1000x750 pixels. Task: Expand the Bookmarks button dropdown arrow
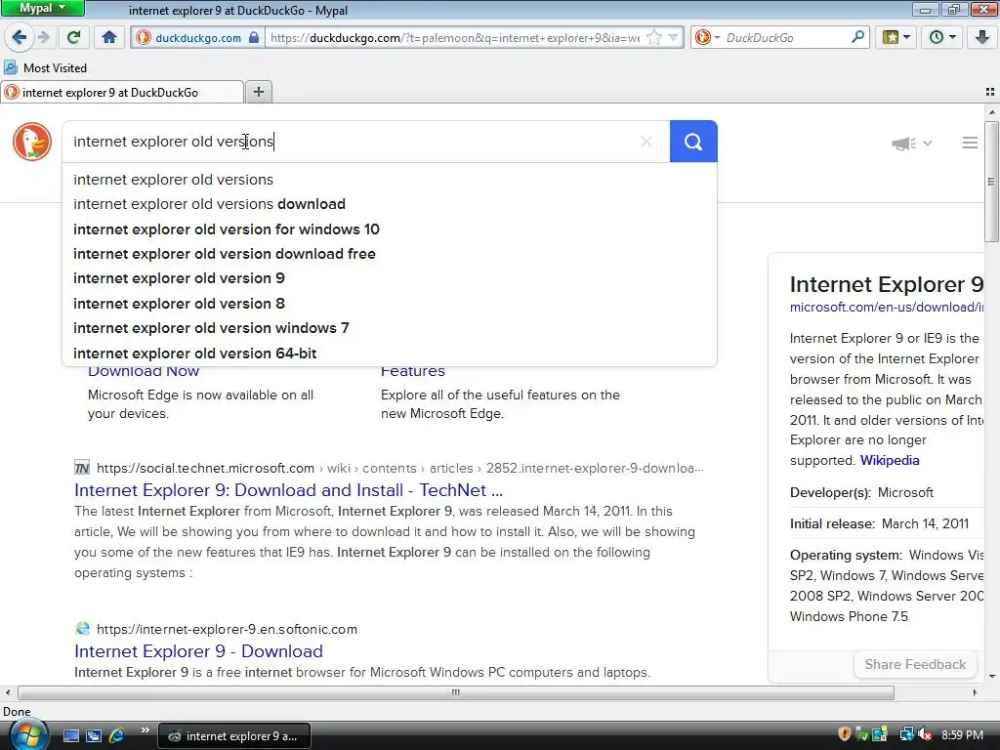(x=907, y=38)
